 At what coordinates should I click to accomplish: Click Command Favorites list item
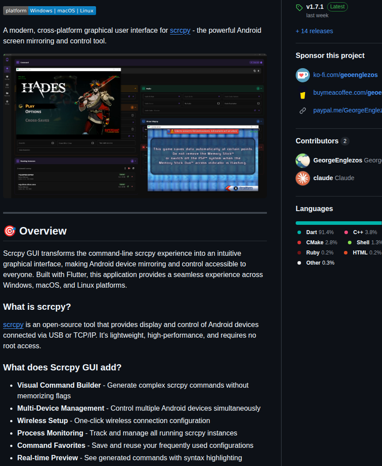click(135, 446)
